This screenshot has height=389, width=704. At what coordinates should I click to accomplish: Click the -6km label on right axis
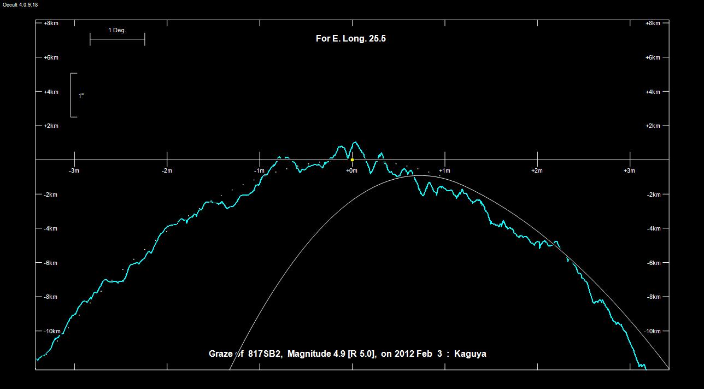tap(653, 263)
